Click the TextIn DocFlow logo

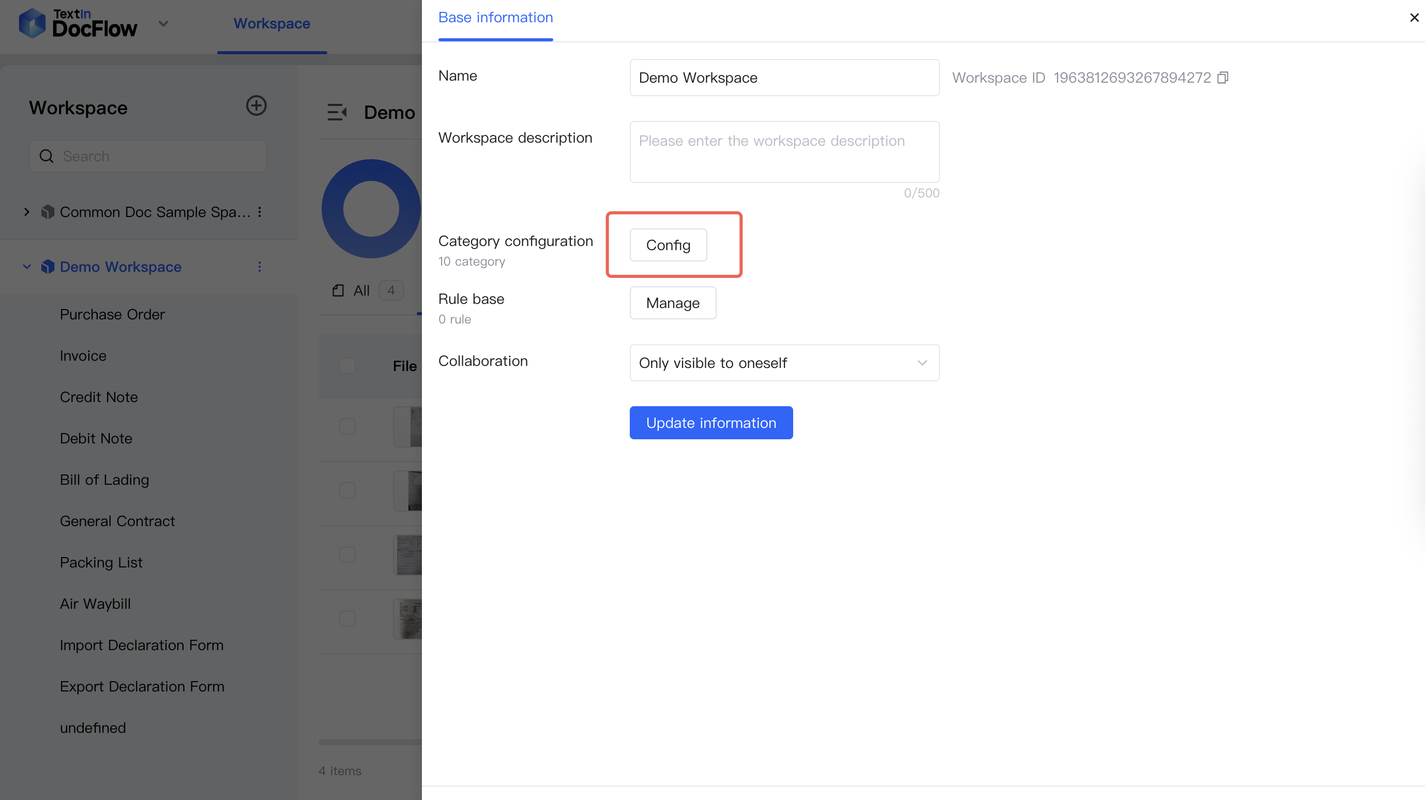pyautogui.click(x=78, y=23)
